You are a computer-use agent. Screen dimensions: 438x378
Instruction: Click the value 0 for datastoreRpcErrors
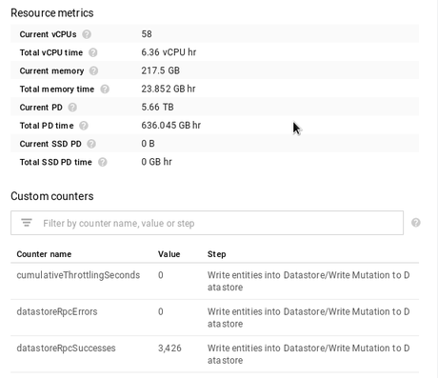[x=161, y=311]
